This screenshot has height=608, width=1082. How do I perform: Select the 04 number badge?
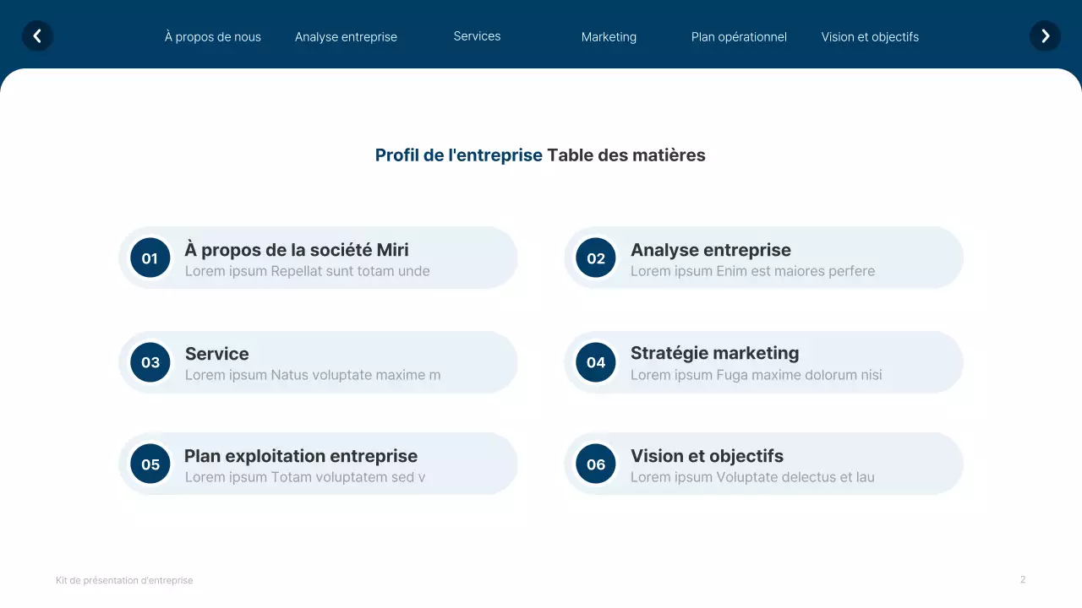tap(595, 362)
